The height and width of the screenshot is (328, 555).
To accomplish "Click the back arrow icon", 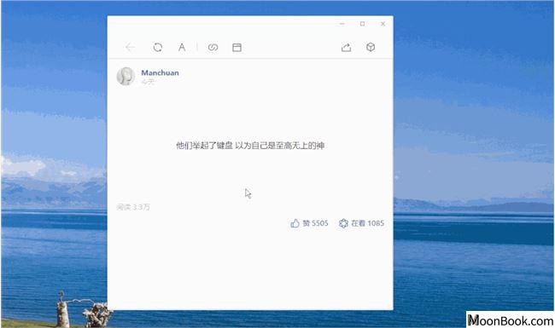I will point(130,48).
